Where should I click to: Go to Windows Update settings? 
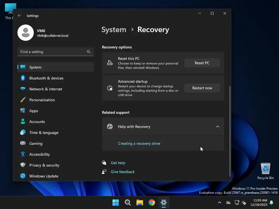click(x=56, y=176)
